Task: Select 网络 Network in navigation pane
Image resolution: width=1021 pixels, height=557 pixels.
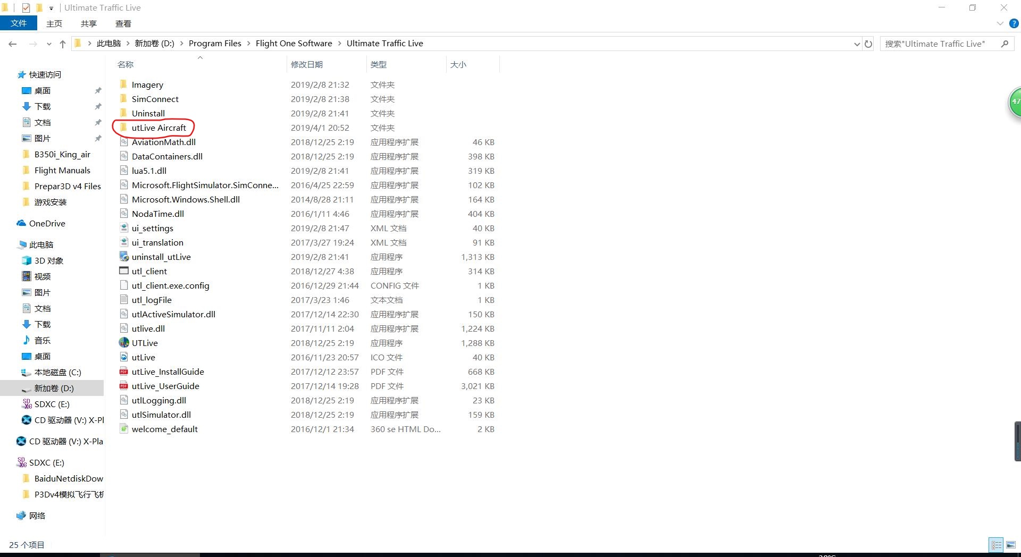Action: tap(31, 516)
